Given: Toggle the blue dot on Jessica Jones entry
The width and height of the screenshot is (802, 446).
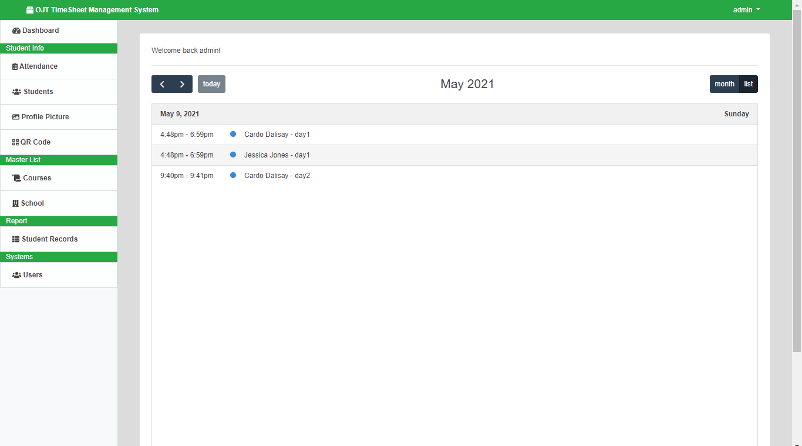Looking at the screenshot, I should 233,155.
